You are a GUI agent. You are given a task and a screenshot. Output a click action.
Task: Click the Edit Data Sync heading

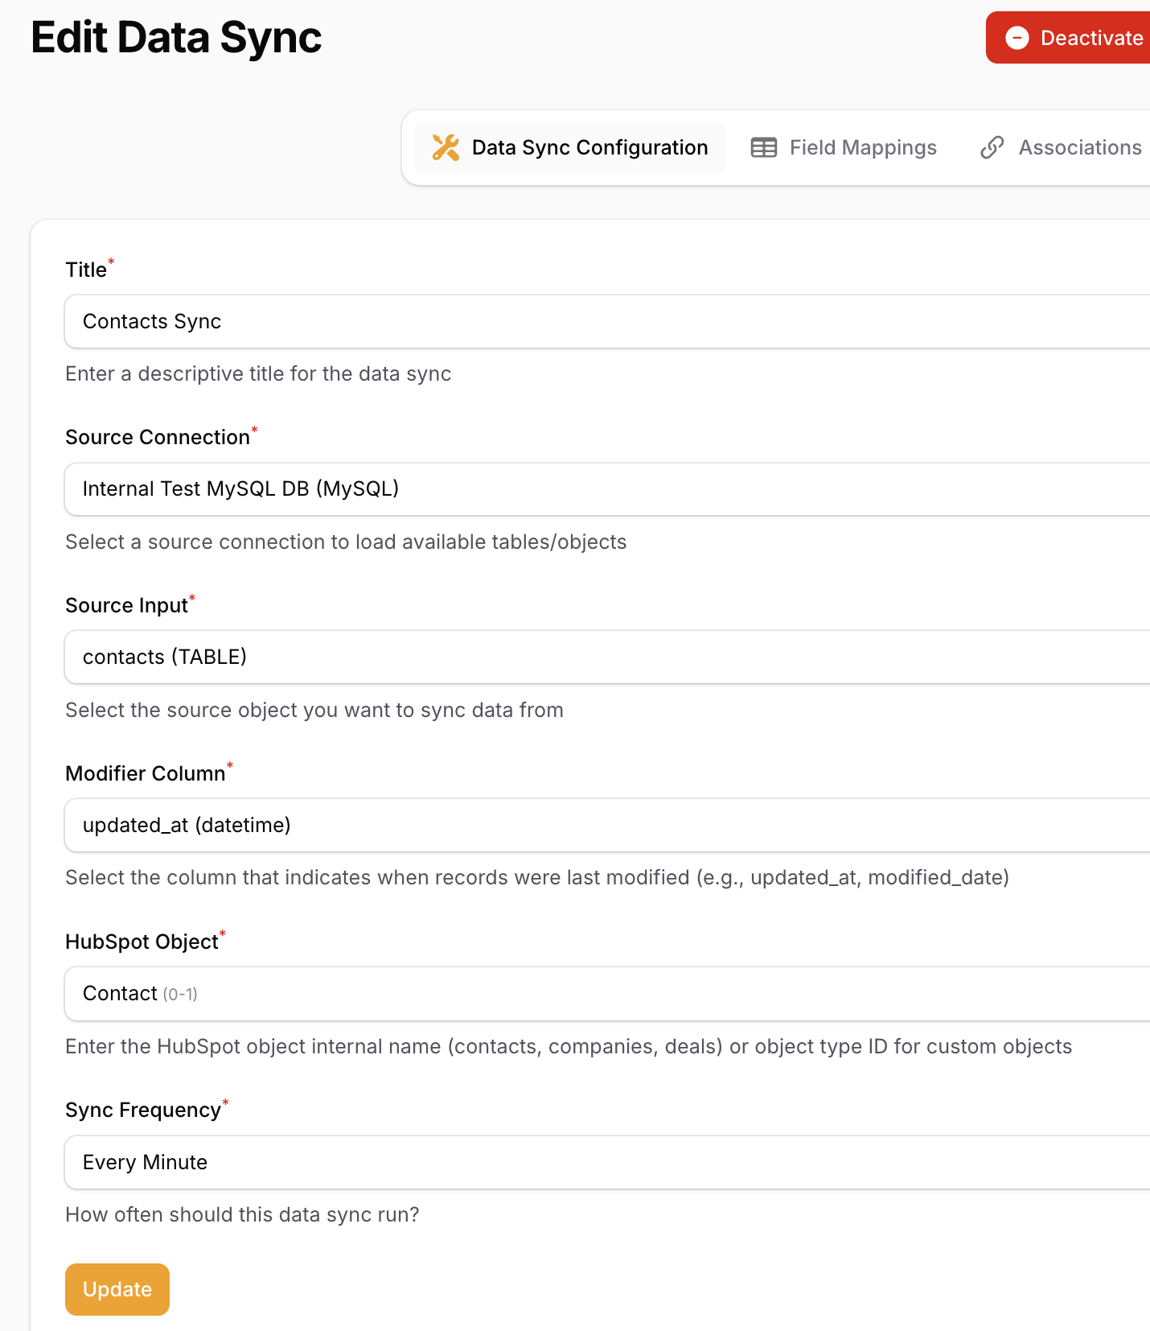point(176,37)
